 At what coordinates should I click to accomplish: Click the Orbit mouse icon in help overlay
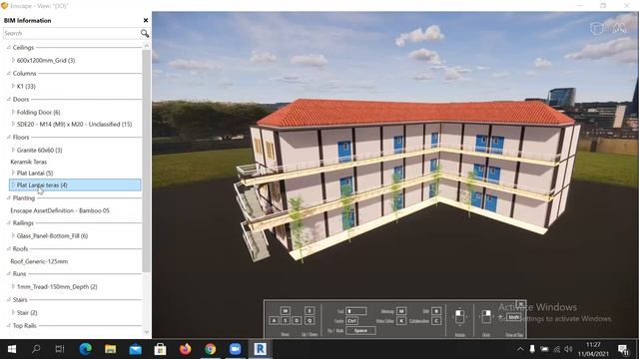point(486,317)
